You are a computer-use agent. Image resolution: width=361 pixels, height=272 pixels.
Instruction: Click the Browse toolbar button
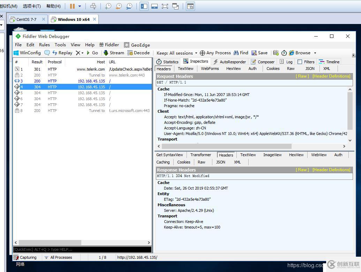(300, 53)
